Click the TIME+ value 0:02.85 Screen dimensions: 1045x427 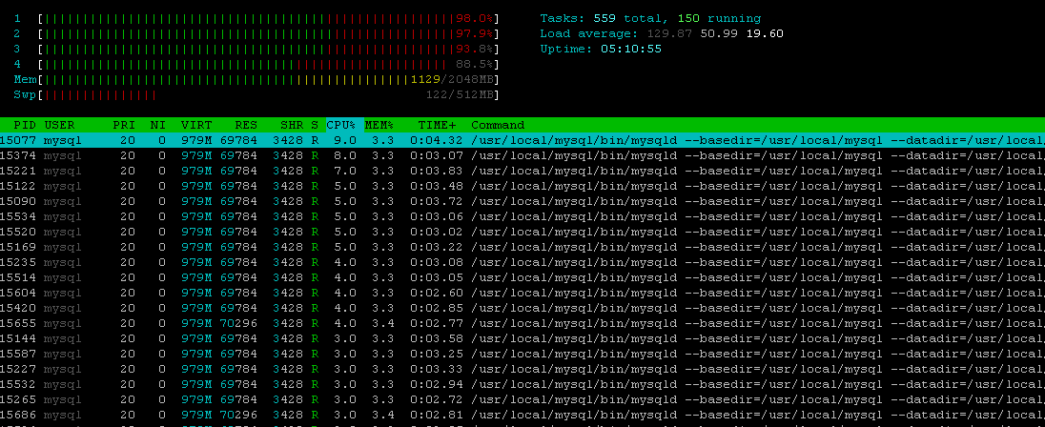pyautogui.click(x=437, y=309)
